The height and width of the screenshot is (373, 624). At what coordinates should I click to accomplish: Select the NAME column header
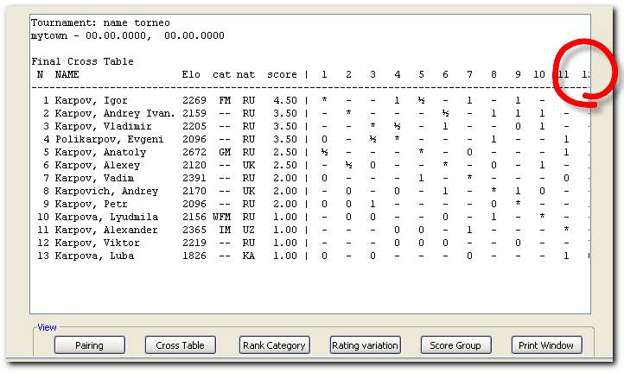(x=67, y=75)
